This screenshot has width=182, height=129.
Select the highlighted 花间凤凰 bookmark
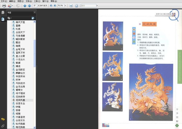[20, 100]
